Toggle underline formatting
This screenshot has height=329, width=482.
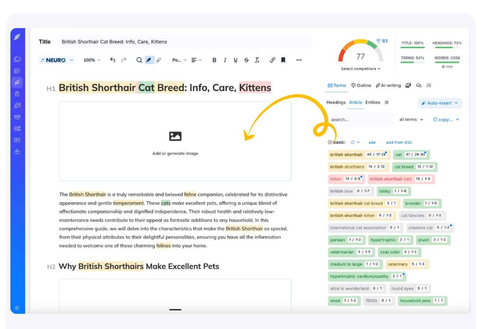click(235, 60)
